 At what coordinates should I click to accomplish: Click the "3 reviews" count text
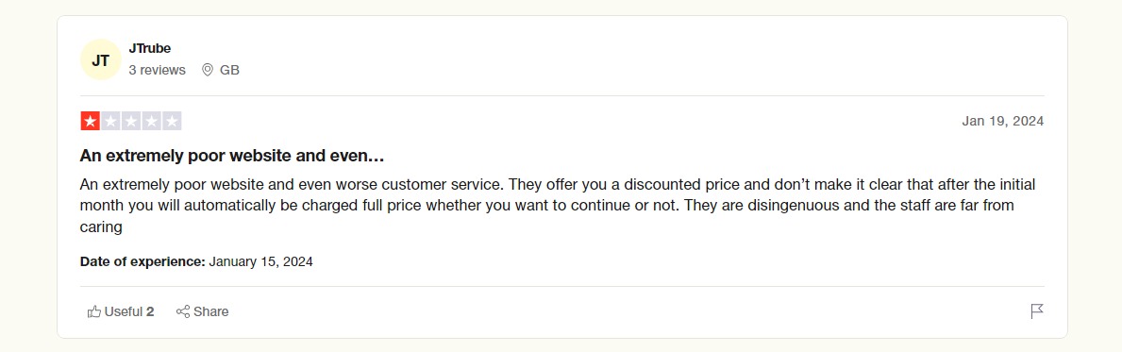157,70
